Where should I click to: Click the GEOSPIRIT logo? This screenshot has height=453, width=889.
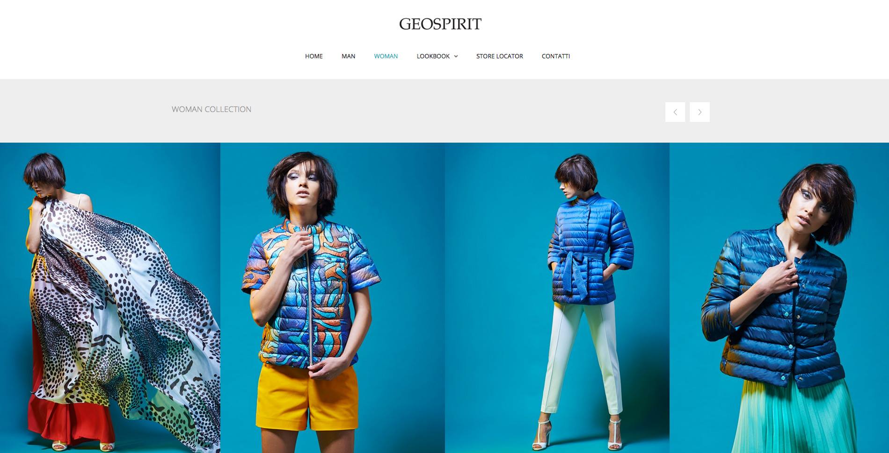click(440, 24)
